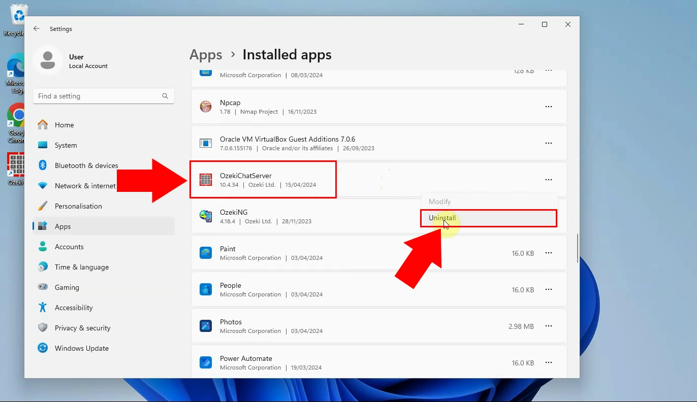Open more options for Npcap

[549, 107]
